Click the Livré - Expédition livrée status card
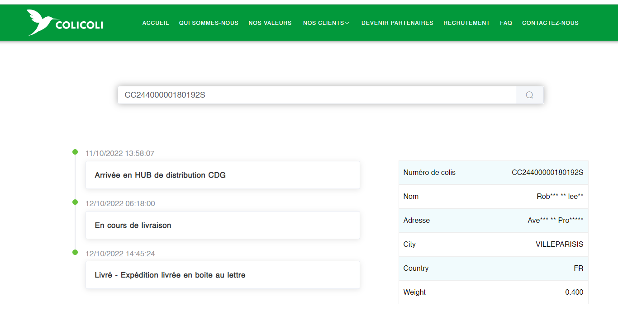Image resolution: width=618 pixels, height=311 pixels. (223, 275)
